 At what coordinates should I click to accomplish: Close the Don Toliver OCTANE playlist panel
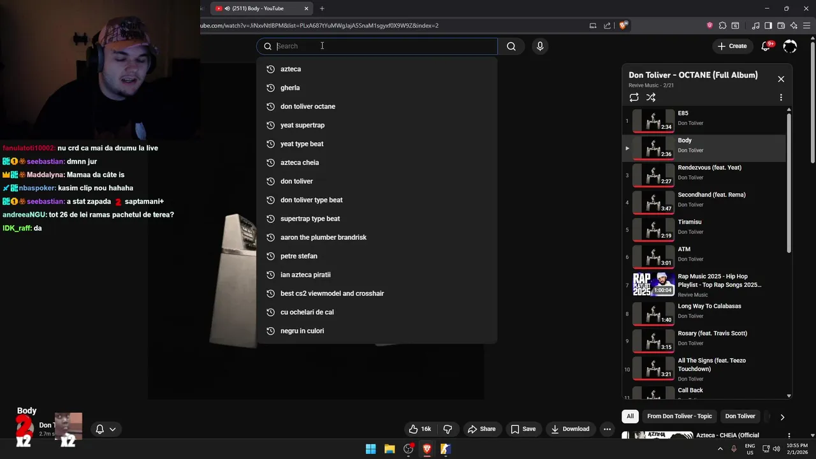pos(781,79)
